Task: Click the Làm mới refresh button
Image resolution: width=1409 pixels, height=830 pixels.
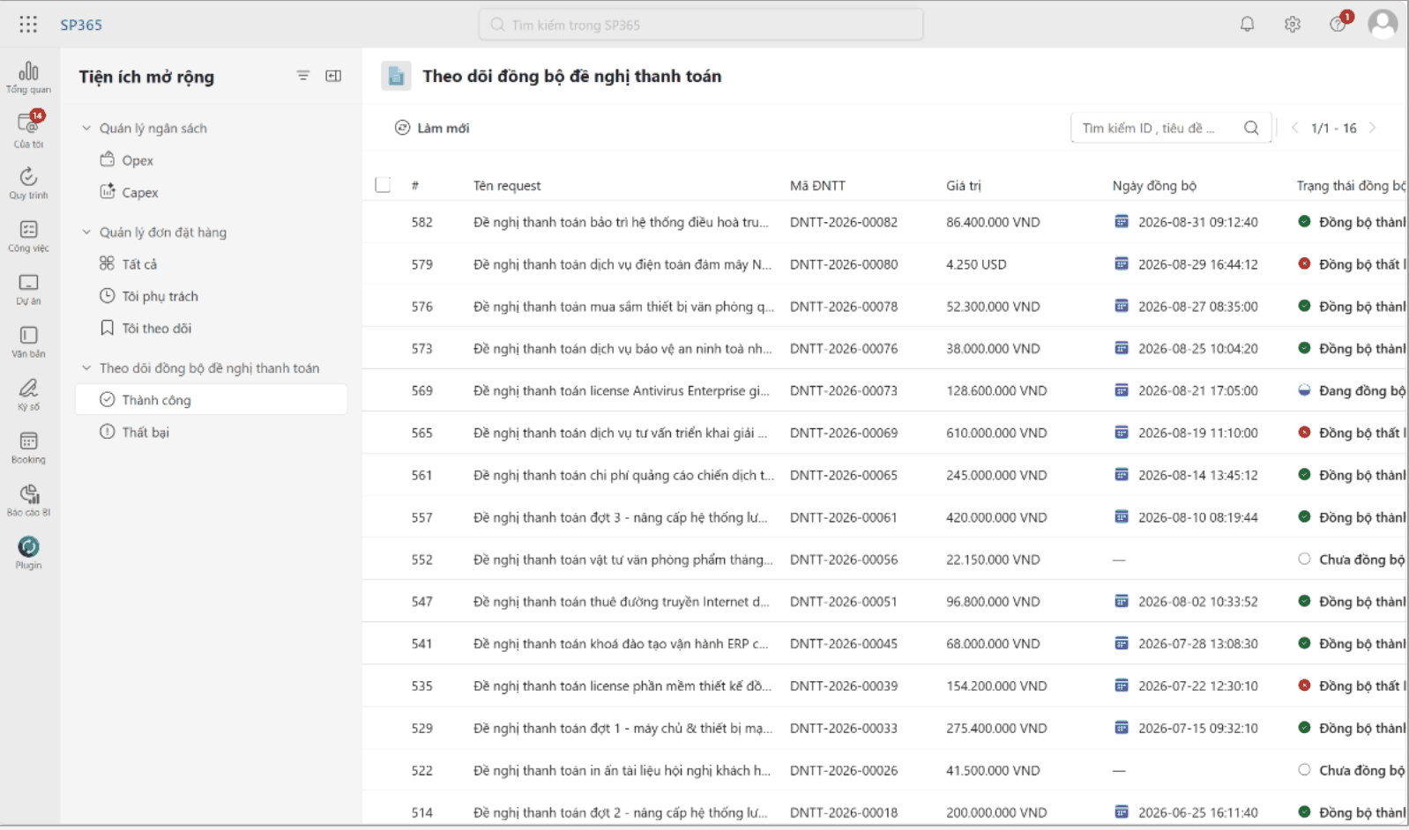Action: coord(432,128)
